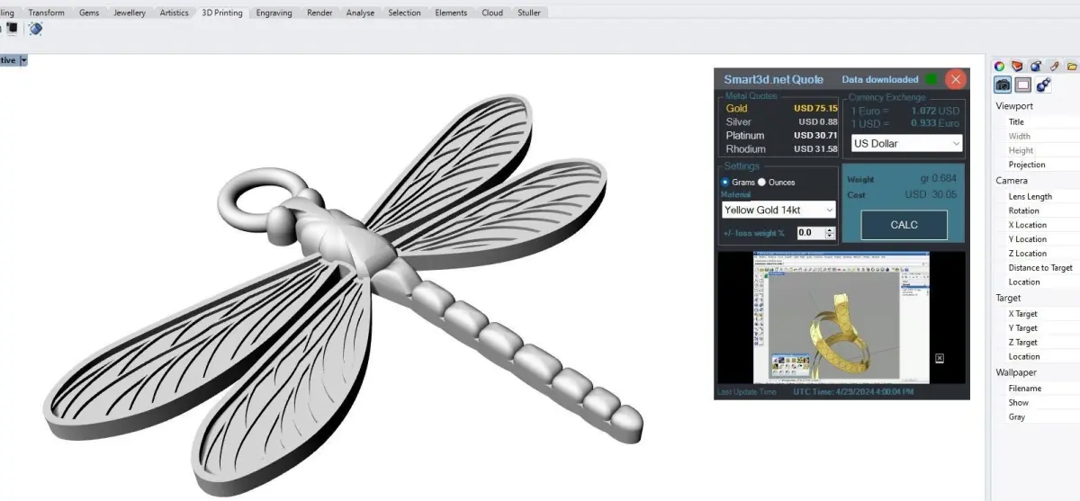Viewport: 1080px width, 501px height.
Task: Click the black box toolbar icon
Action: (13, 28)
